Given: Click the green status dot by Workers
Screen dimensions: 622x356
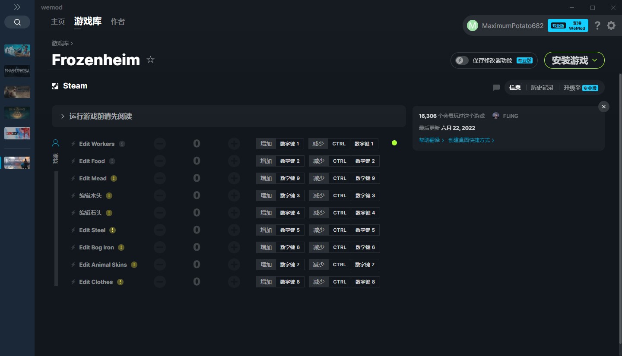Looking at the screenshot, I should tap(394, 143).
